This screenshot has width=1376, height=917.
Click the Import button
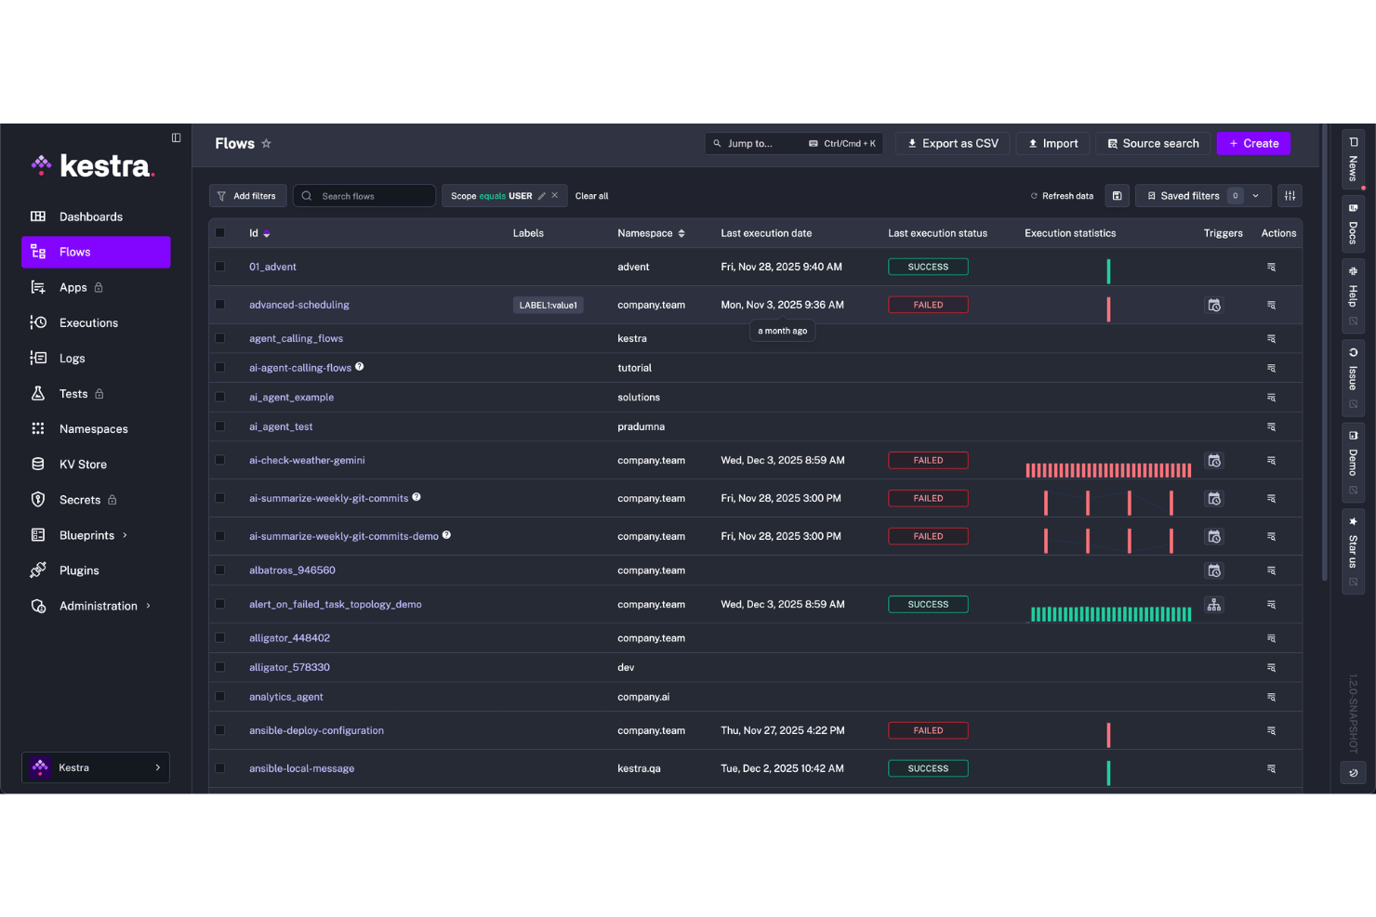[1052, 143]
